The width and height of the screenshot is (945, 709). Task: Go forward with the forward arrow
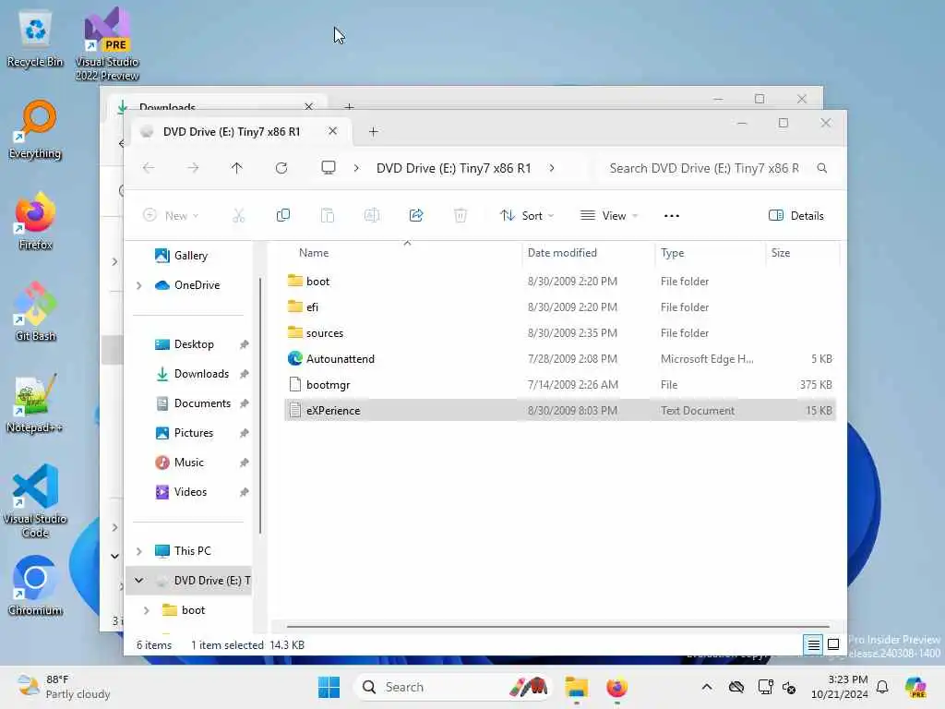(193, 168)
